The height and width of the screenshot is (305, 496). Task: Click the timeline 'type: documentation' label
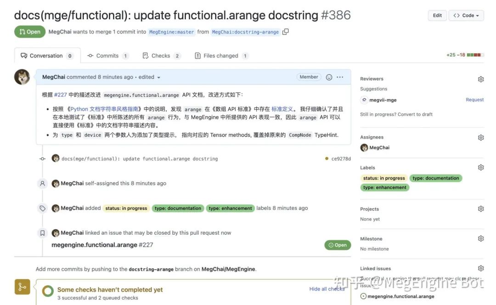pyautogui.click(x=178, y=208)
